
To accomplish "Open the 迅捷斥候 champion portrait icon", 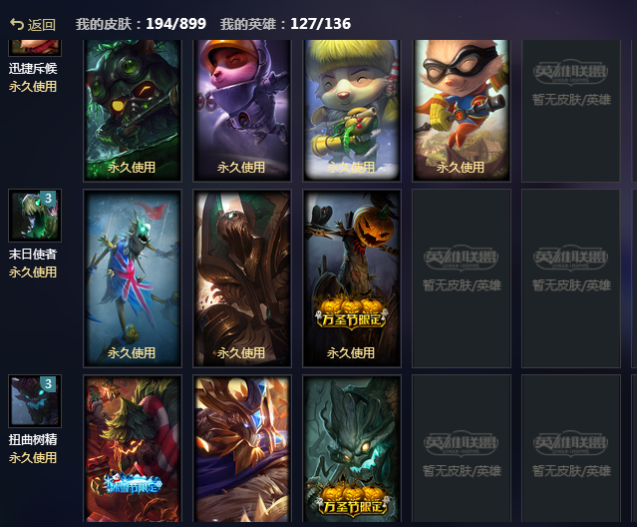I will [x=35, y=47].
